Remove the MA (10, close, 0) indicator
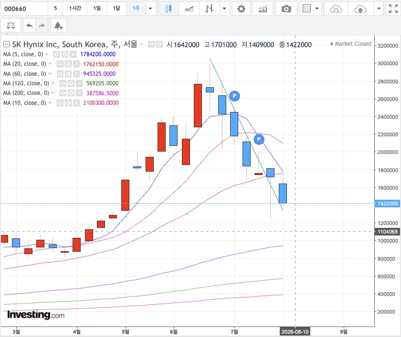401x337 pixels. [x=76, y=103]
